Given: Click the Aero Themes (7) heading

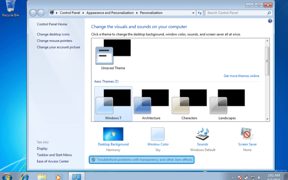Looking at the screenshot, I should point(106,82).
